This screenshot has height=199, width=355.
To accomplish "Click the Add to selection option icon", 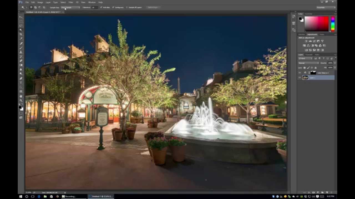I will 35,7.
